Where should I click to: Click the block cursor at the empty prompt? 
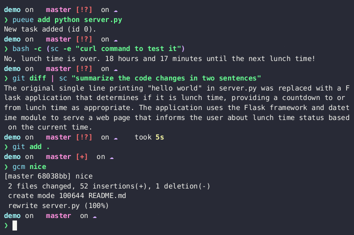point(14,225)
